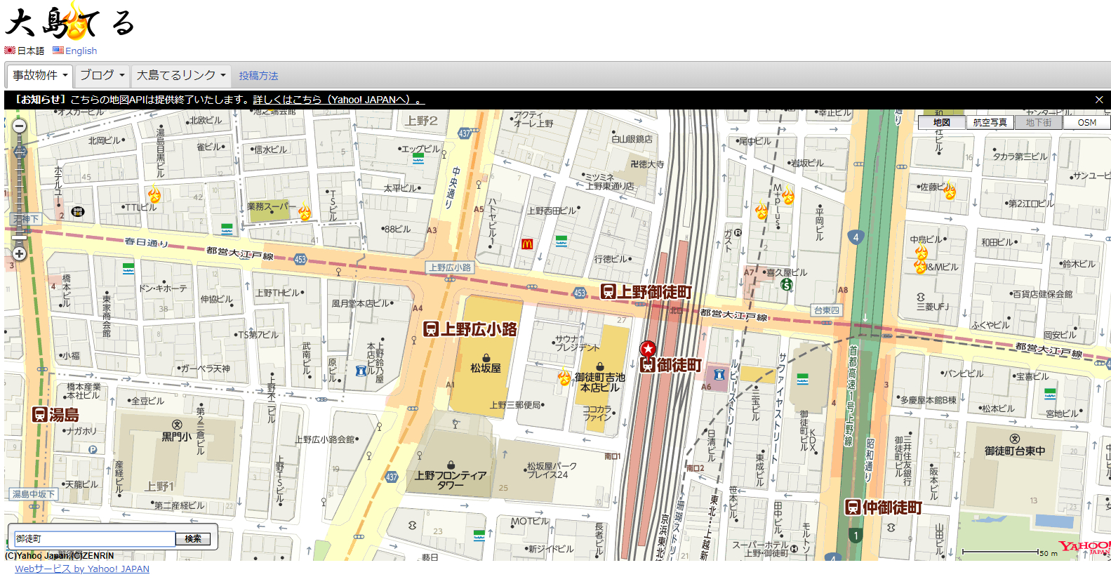Switch map layer to OSM
1111x584 pixels.
point(1086,122)
